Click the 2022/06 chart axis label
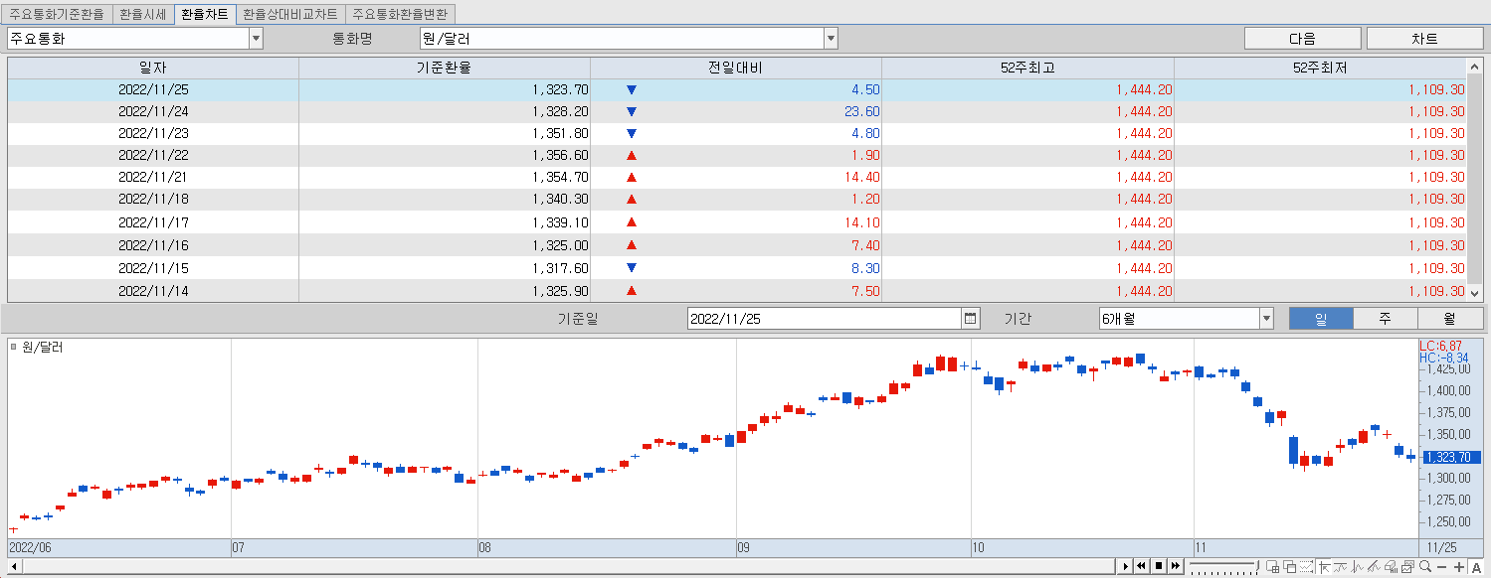1491x578 pixels. pos(28,547)
